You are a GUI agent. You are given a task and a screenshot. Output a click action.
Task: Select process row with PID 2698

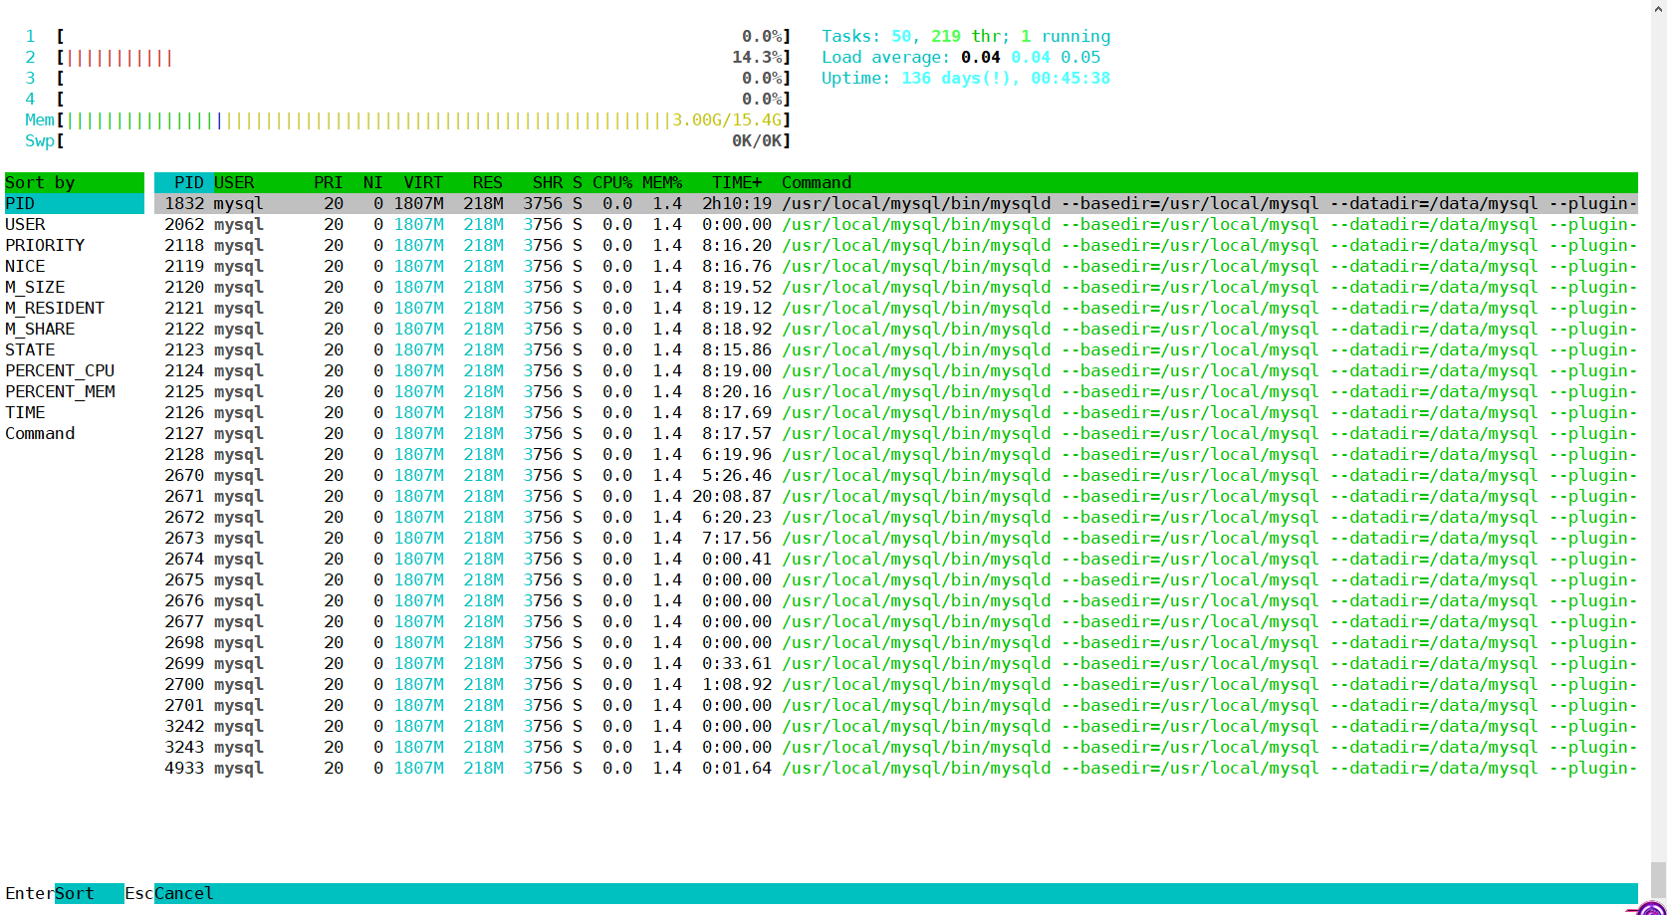896,642
